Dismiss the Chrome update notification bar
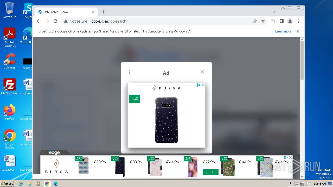This screenshot has width=333, height=187. tap(298, 31)
